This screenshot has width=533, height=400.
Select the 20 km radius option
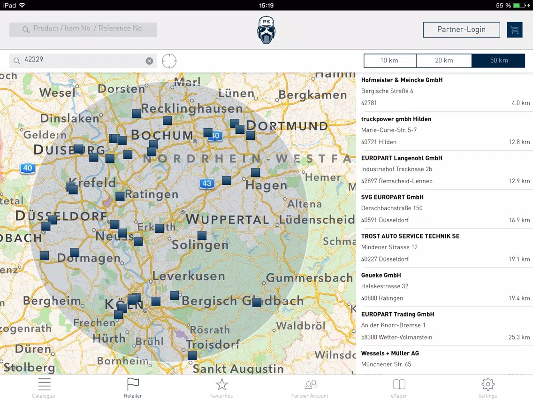point(444,61)
